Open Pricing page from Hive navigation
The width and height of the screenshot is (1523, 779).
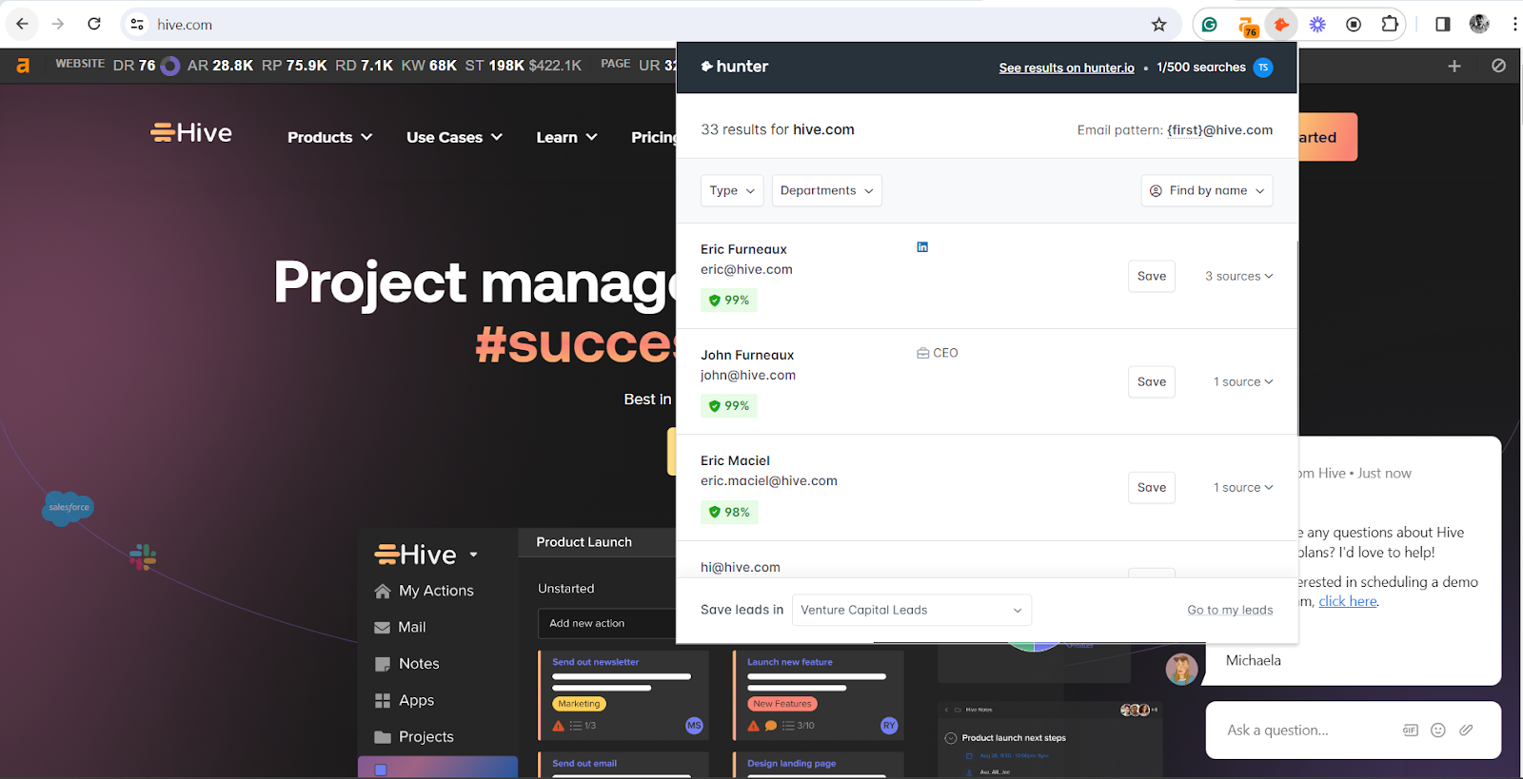[654, 137]
